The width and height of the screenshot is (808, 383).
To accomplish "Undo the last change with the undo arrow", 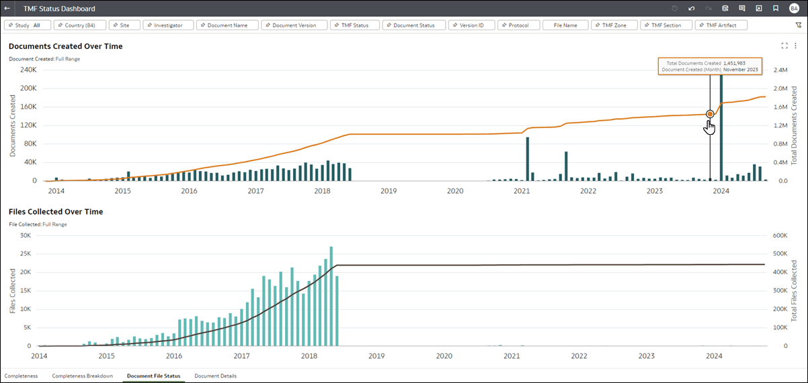I will click(692, 9).
